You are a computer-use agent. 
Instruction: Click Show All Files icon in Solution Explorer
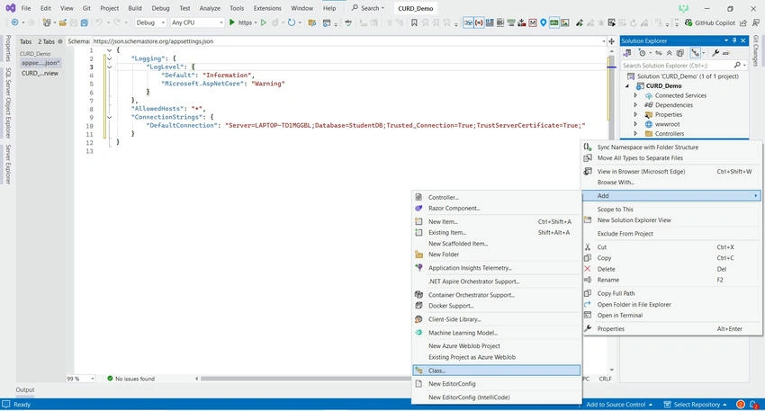click(680, 53)
